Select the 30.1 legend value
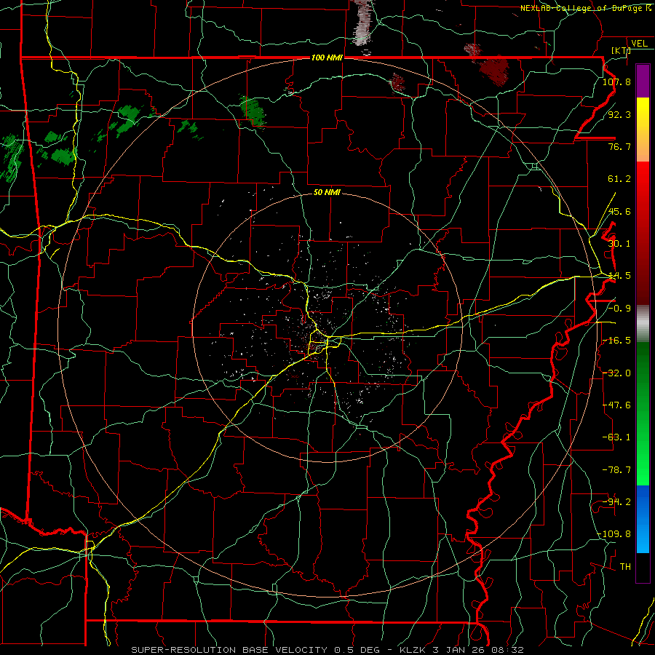This screenshot has height=655, width=655. [619, 244]
